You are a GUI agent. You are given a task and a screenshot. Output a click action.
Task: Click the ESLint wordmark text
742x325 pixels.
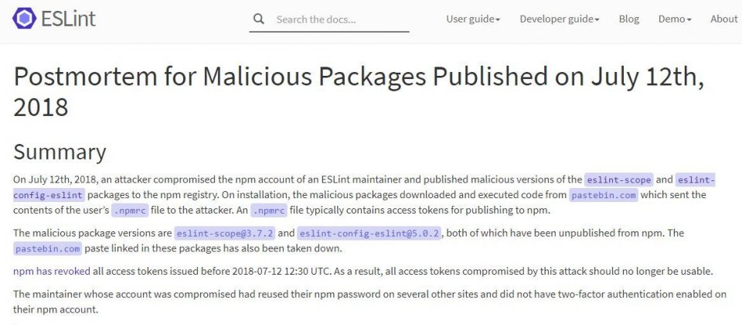coord(68,19)
